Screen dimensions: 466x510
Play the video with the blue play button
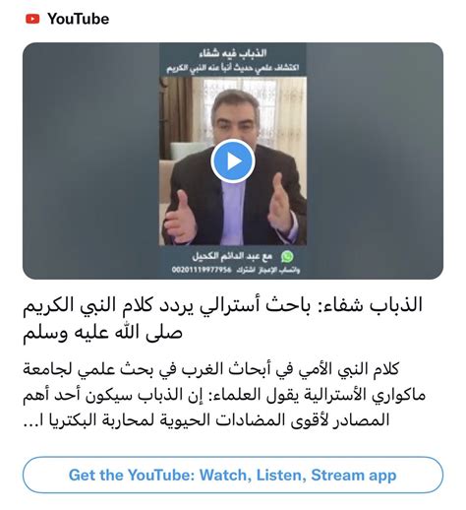pyautogui.click(x=233, y=160)
